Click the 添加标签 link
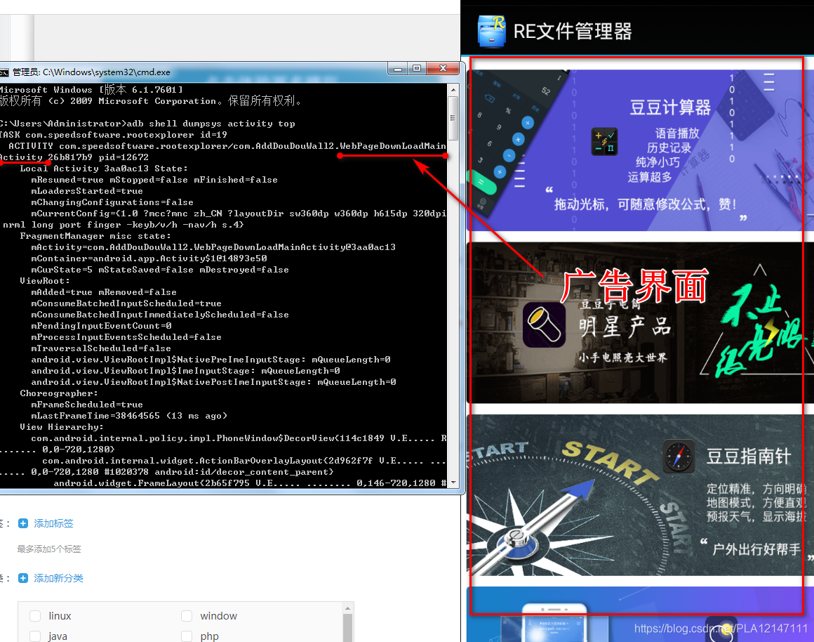Viewport: 814px width, 642px height. [53, 523]
